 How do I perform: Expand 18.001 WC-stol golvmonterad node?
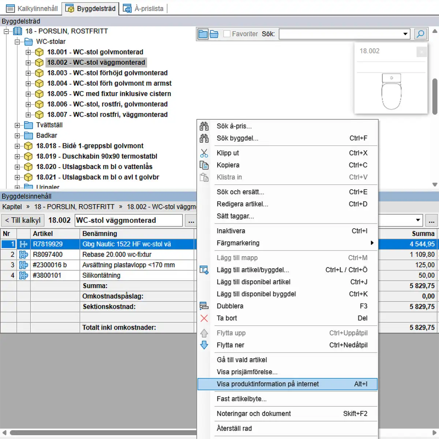(28, 52)
